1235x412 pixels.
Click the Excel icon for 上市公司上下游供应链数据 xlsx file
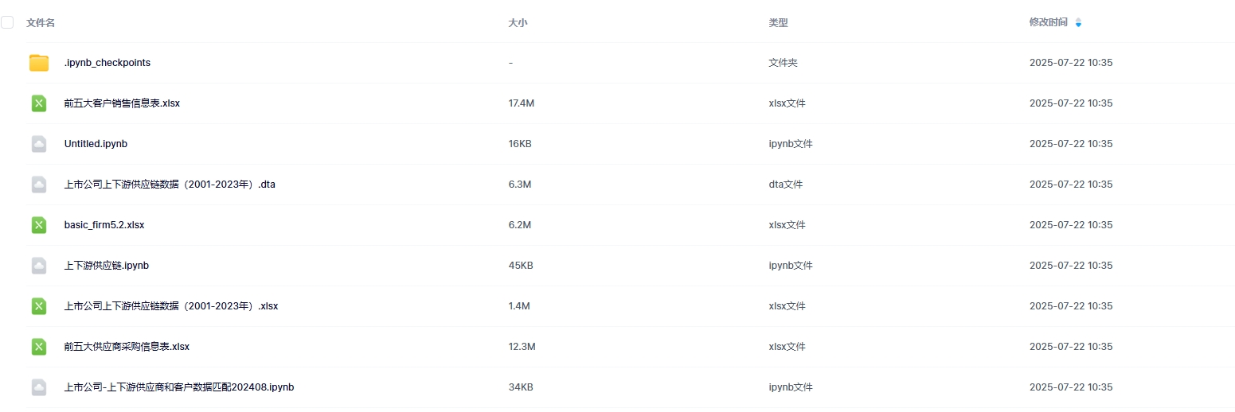[39, 306]
